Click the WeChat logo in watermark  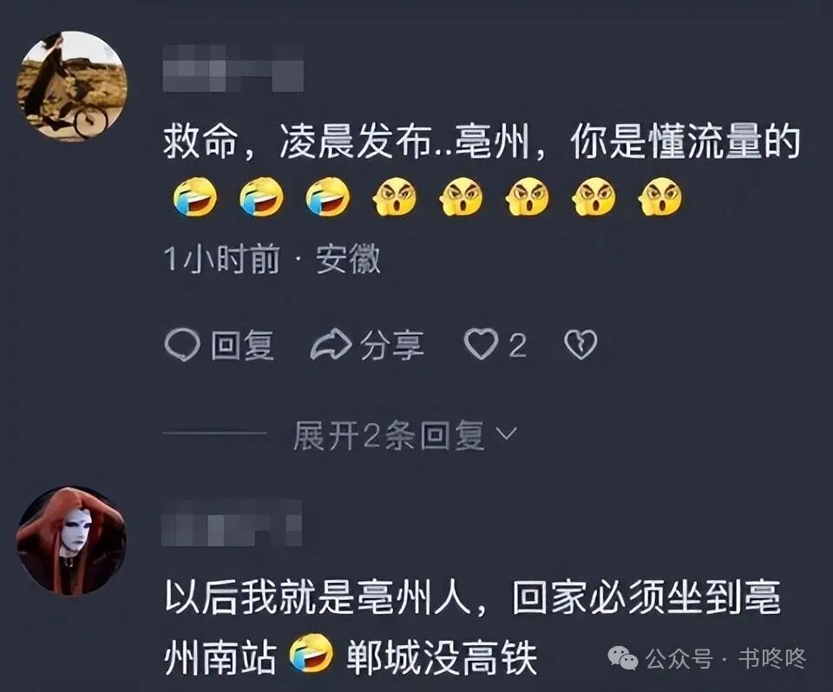[623, 659]
